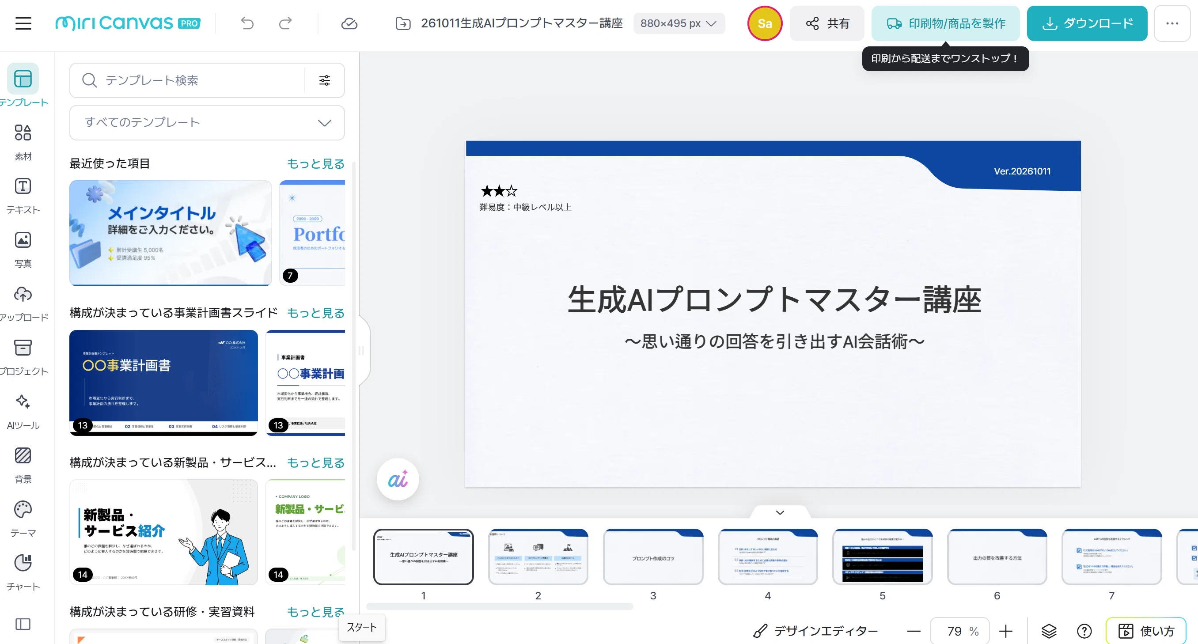This screenshot has width=1198, height=644.
Task: Open the アップロード upload tab
Action: click(23, 303)
